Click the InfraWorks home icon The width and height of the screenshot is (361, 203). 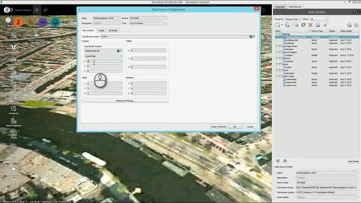(8, 20)
